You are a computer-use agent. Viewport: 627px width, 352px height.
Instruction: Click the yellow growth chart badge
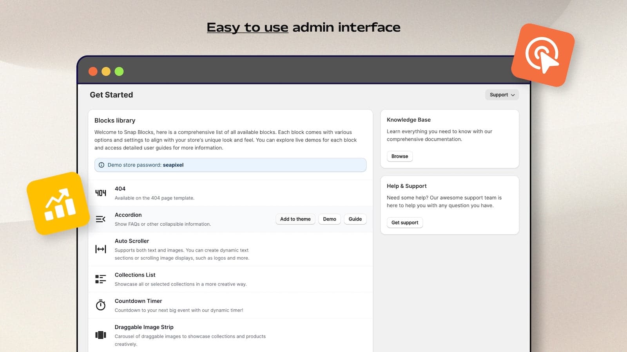point(59,204)
